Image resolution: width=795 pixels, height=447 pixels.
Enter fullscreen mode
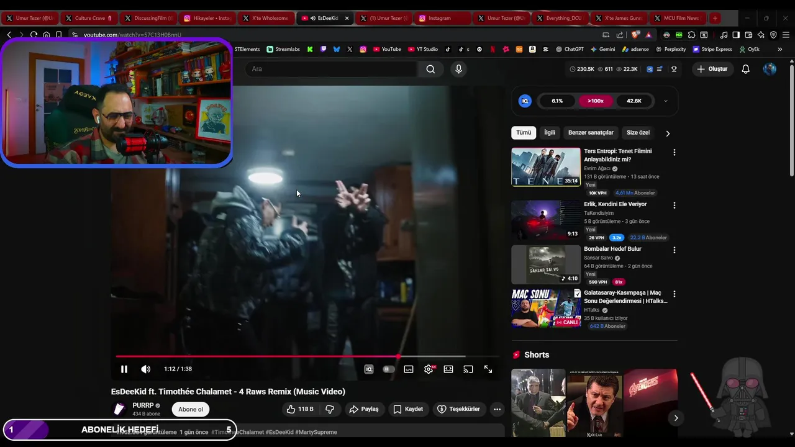(488, 369)
